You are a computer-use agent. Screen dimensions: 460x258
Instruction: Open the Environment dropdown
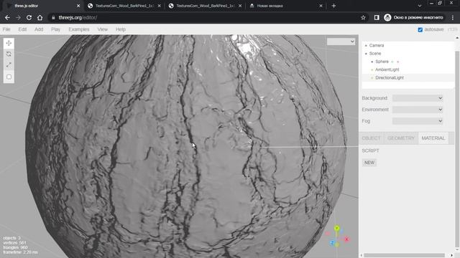pyautogui.click(x=417, y=110)
